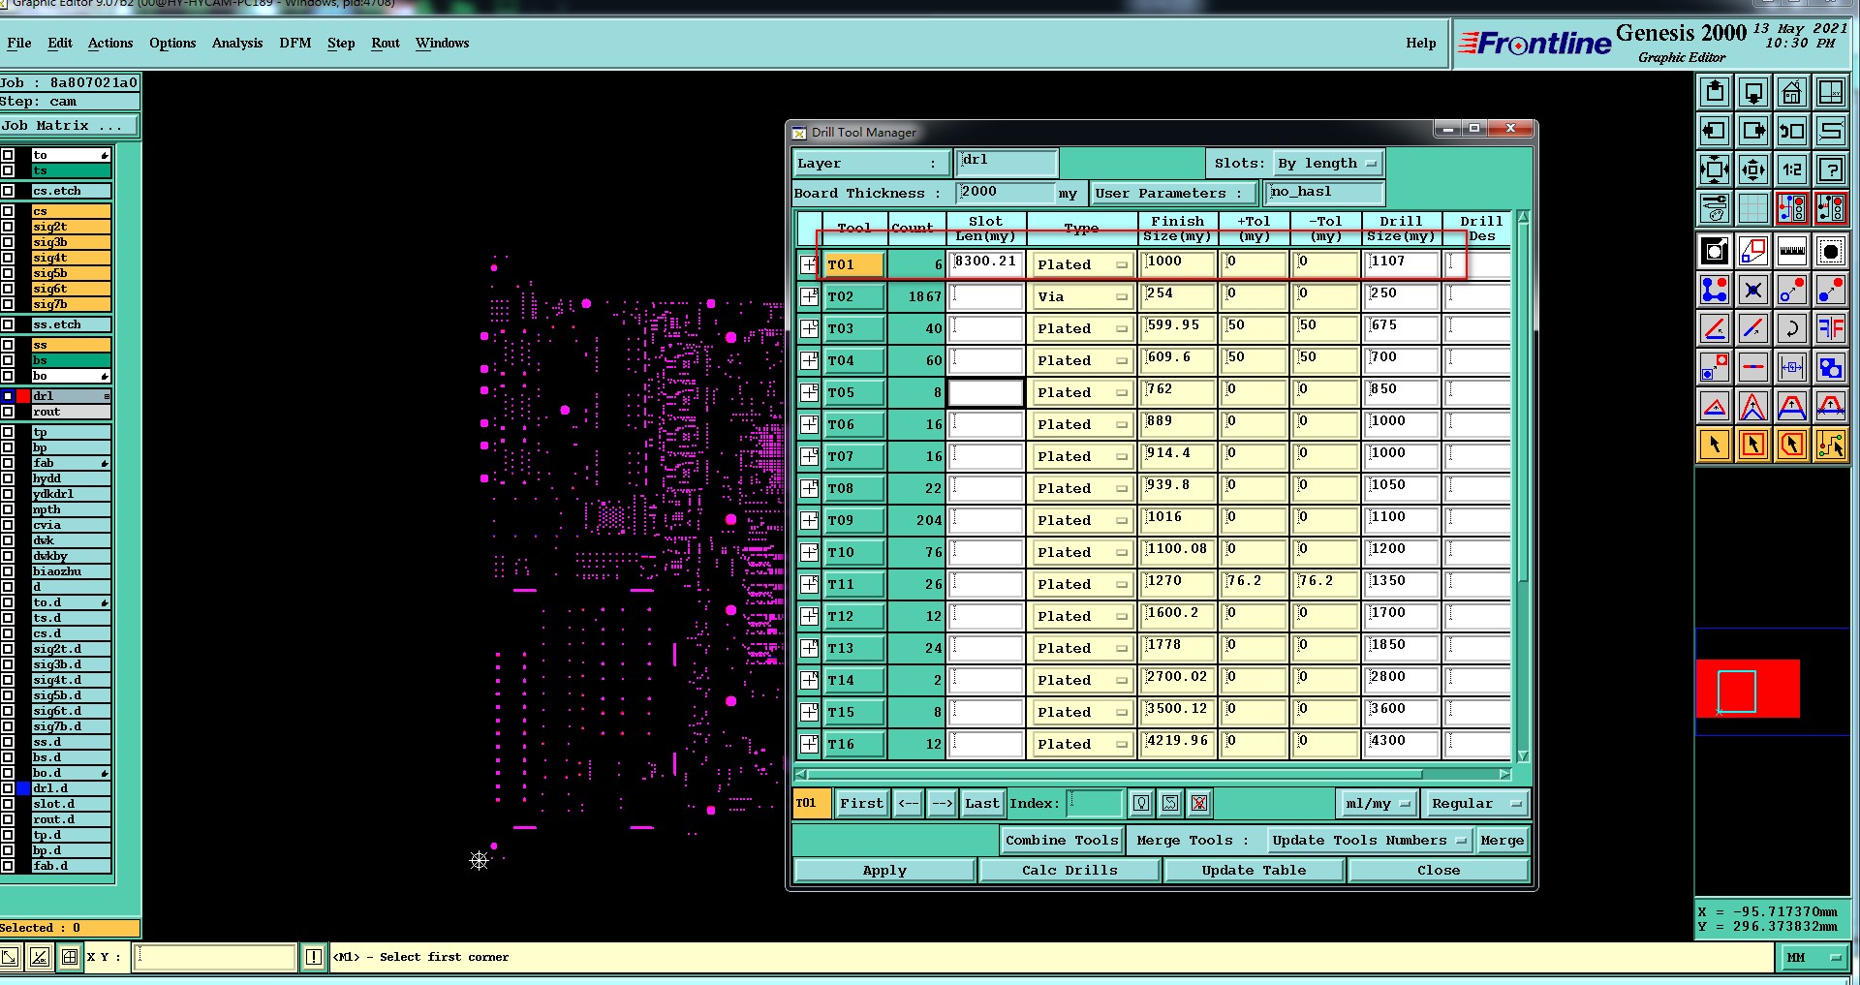Click the red X icon in Drill Tool Manager

point(1199,803)
